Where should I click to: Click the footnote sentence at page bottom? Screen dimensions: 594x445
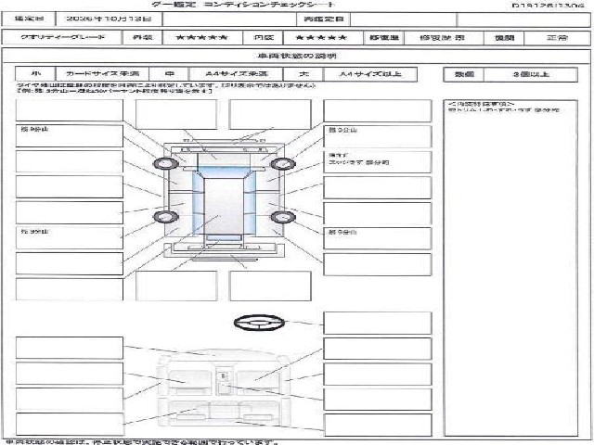pyautogui.click(x=142, y=442)
